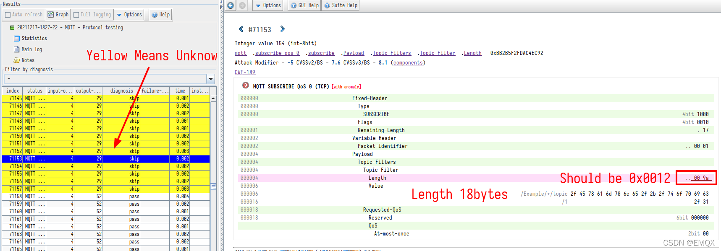The width and height of the screenshot is (721, 251).
Task: Go to next test case after #71153
Action: point(282,29)
